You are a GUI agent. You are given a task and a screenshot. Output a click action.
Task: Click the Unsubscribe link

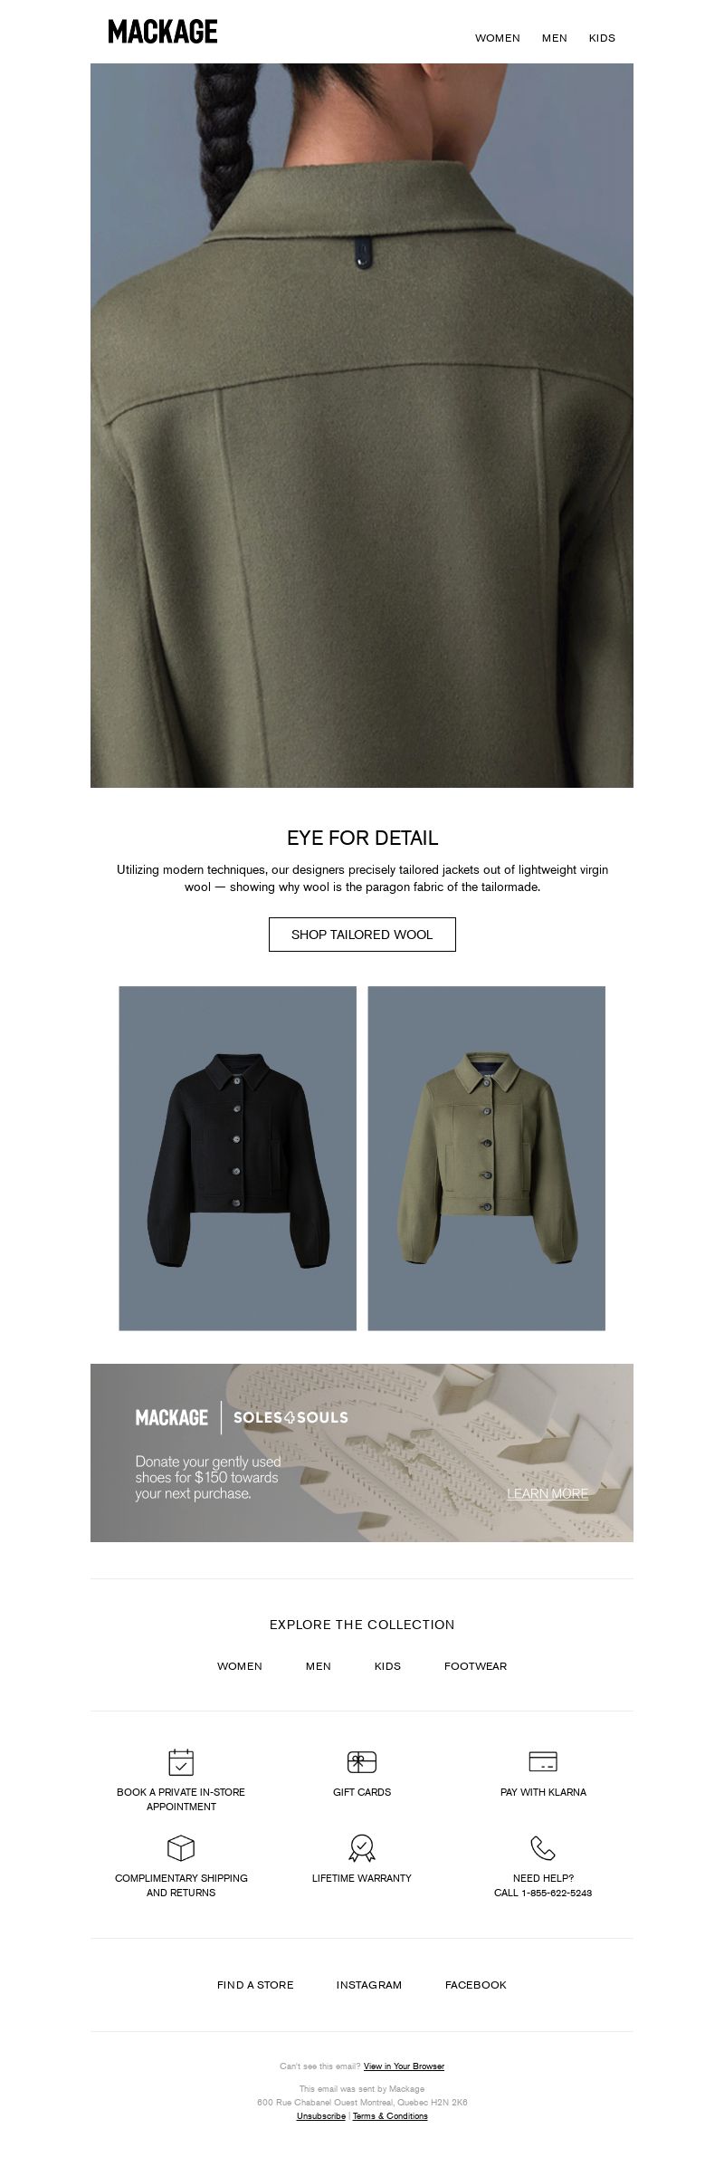tap(321, 2115)
